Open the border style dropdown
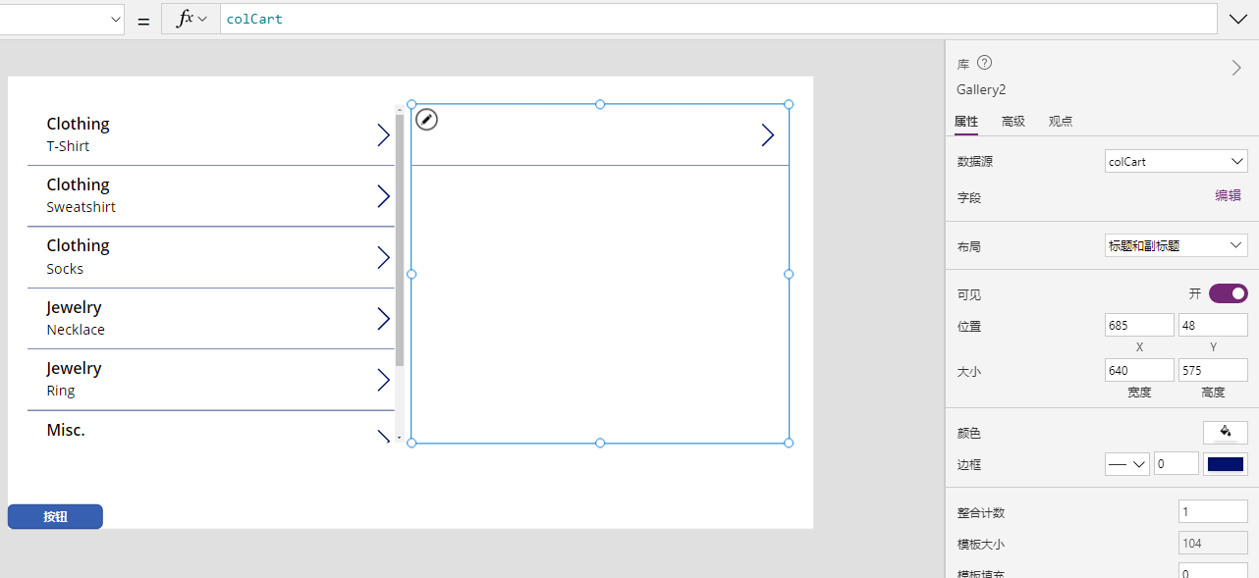The height and width of the screenshot is (578, 1259). tap(1127, 464)
